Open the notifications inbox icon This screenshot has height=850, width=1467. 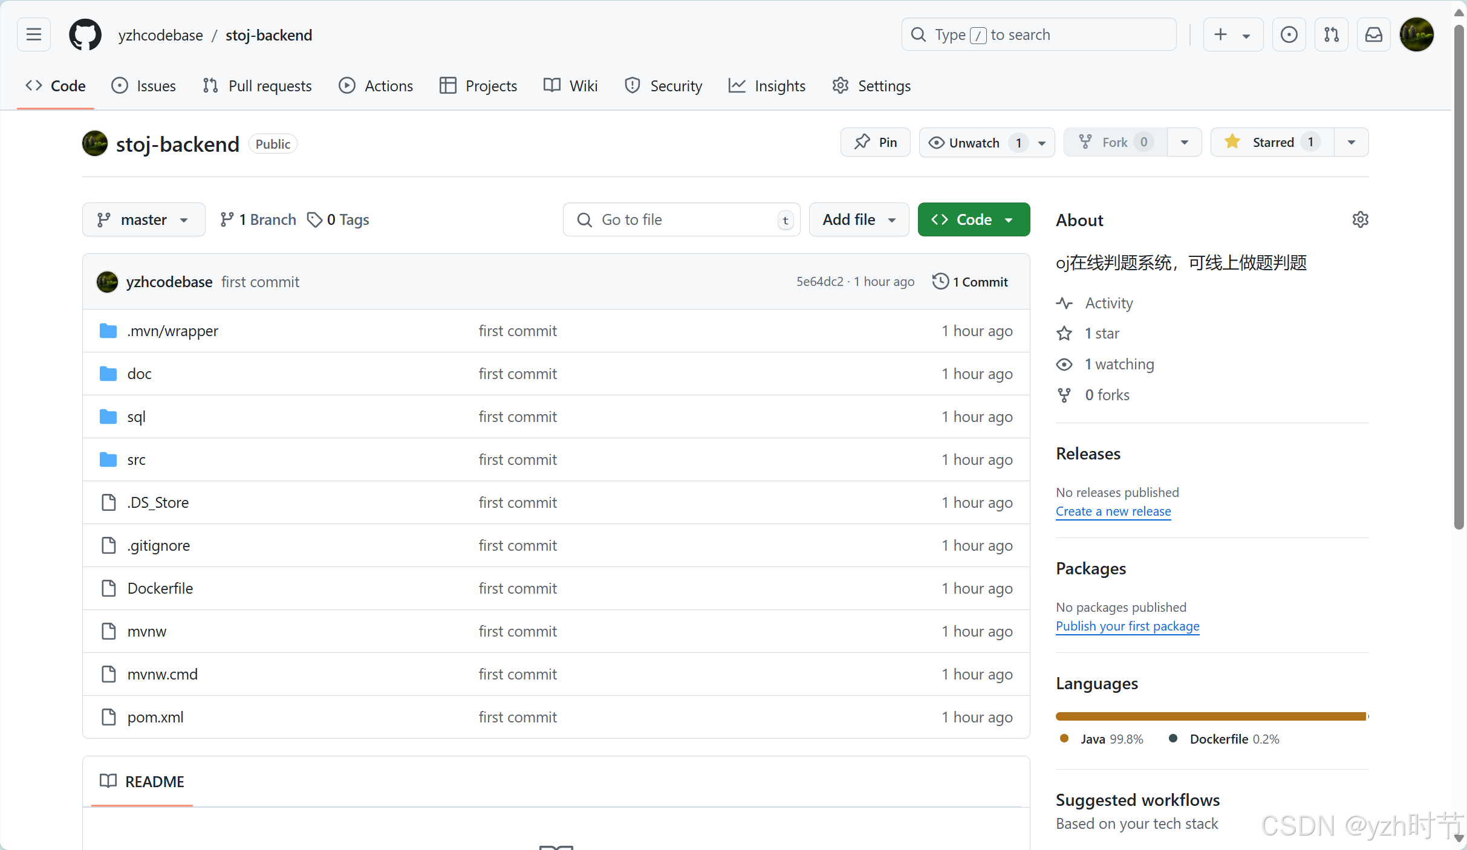coord(1373,34)
